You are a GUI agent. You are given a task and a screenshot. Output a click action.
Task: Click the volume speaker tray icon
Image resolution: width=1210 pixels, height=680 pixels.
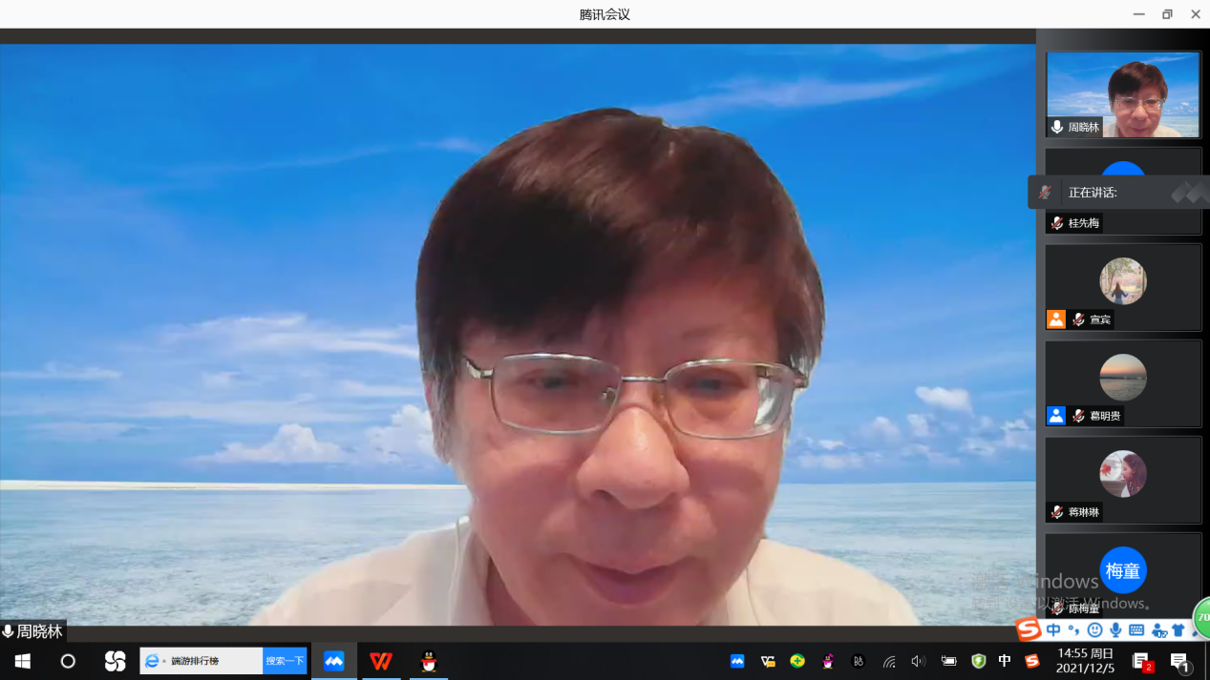(918, 661)
